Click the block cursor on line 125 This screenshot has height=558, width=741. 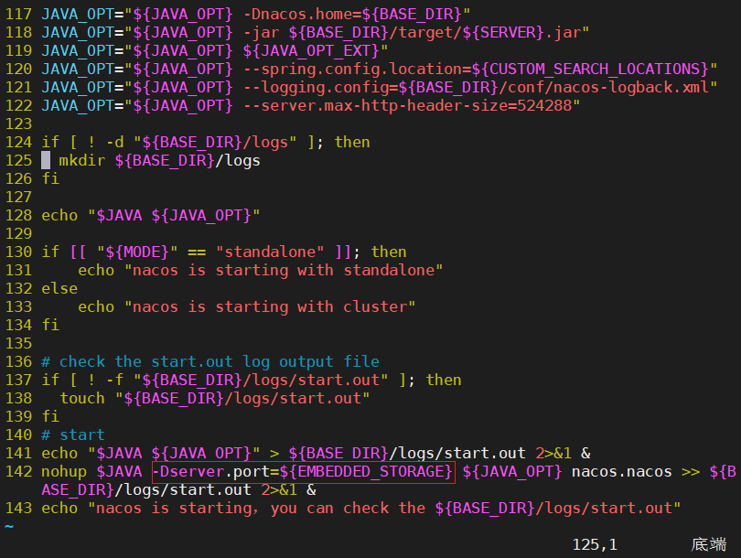click(46, 161)
